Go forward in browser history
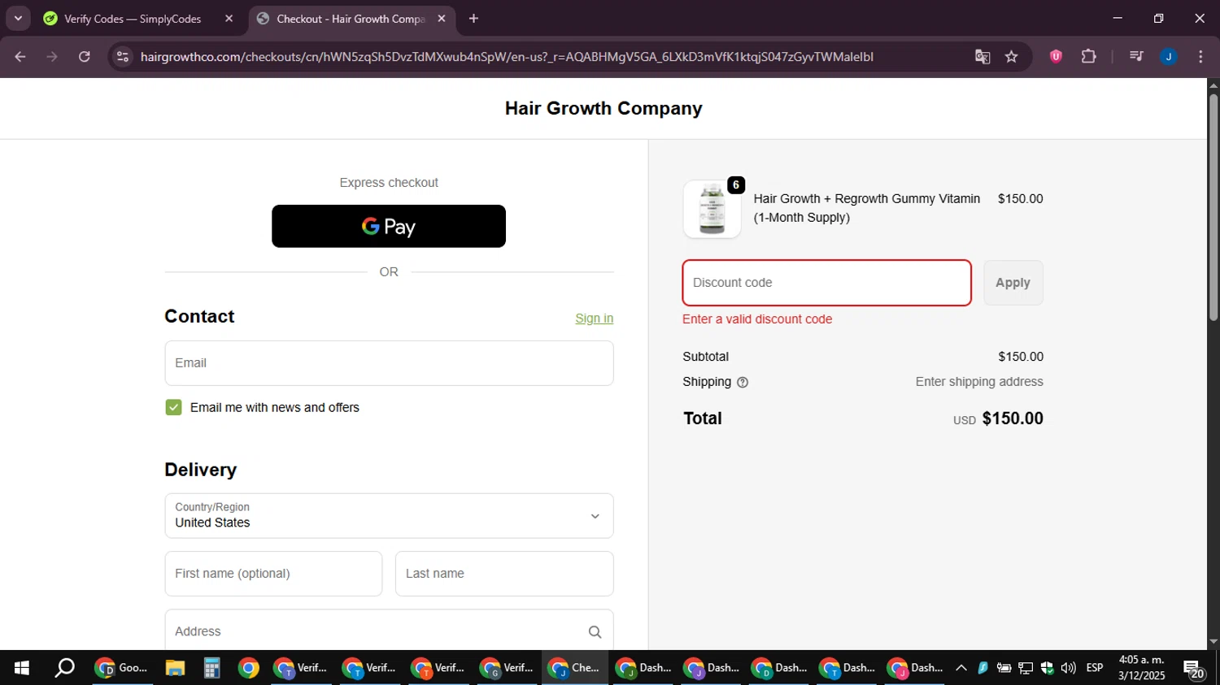The width and height of the screenshot is (1220, 685). [52, 57]
